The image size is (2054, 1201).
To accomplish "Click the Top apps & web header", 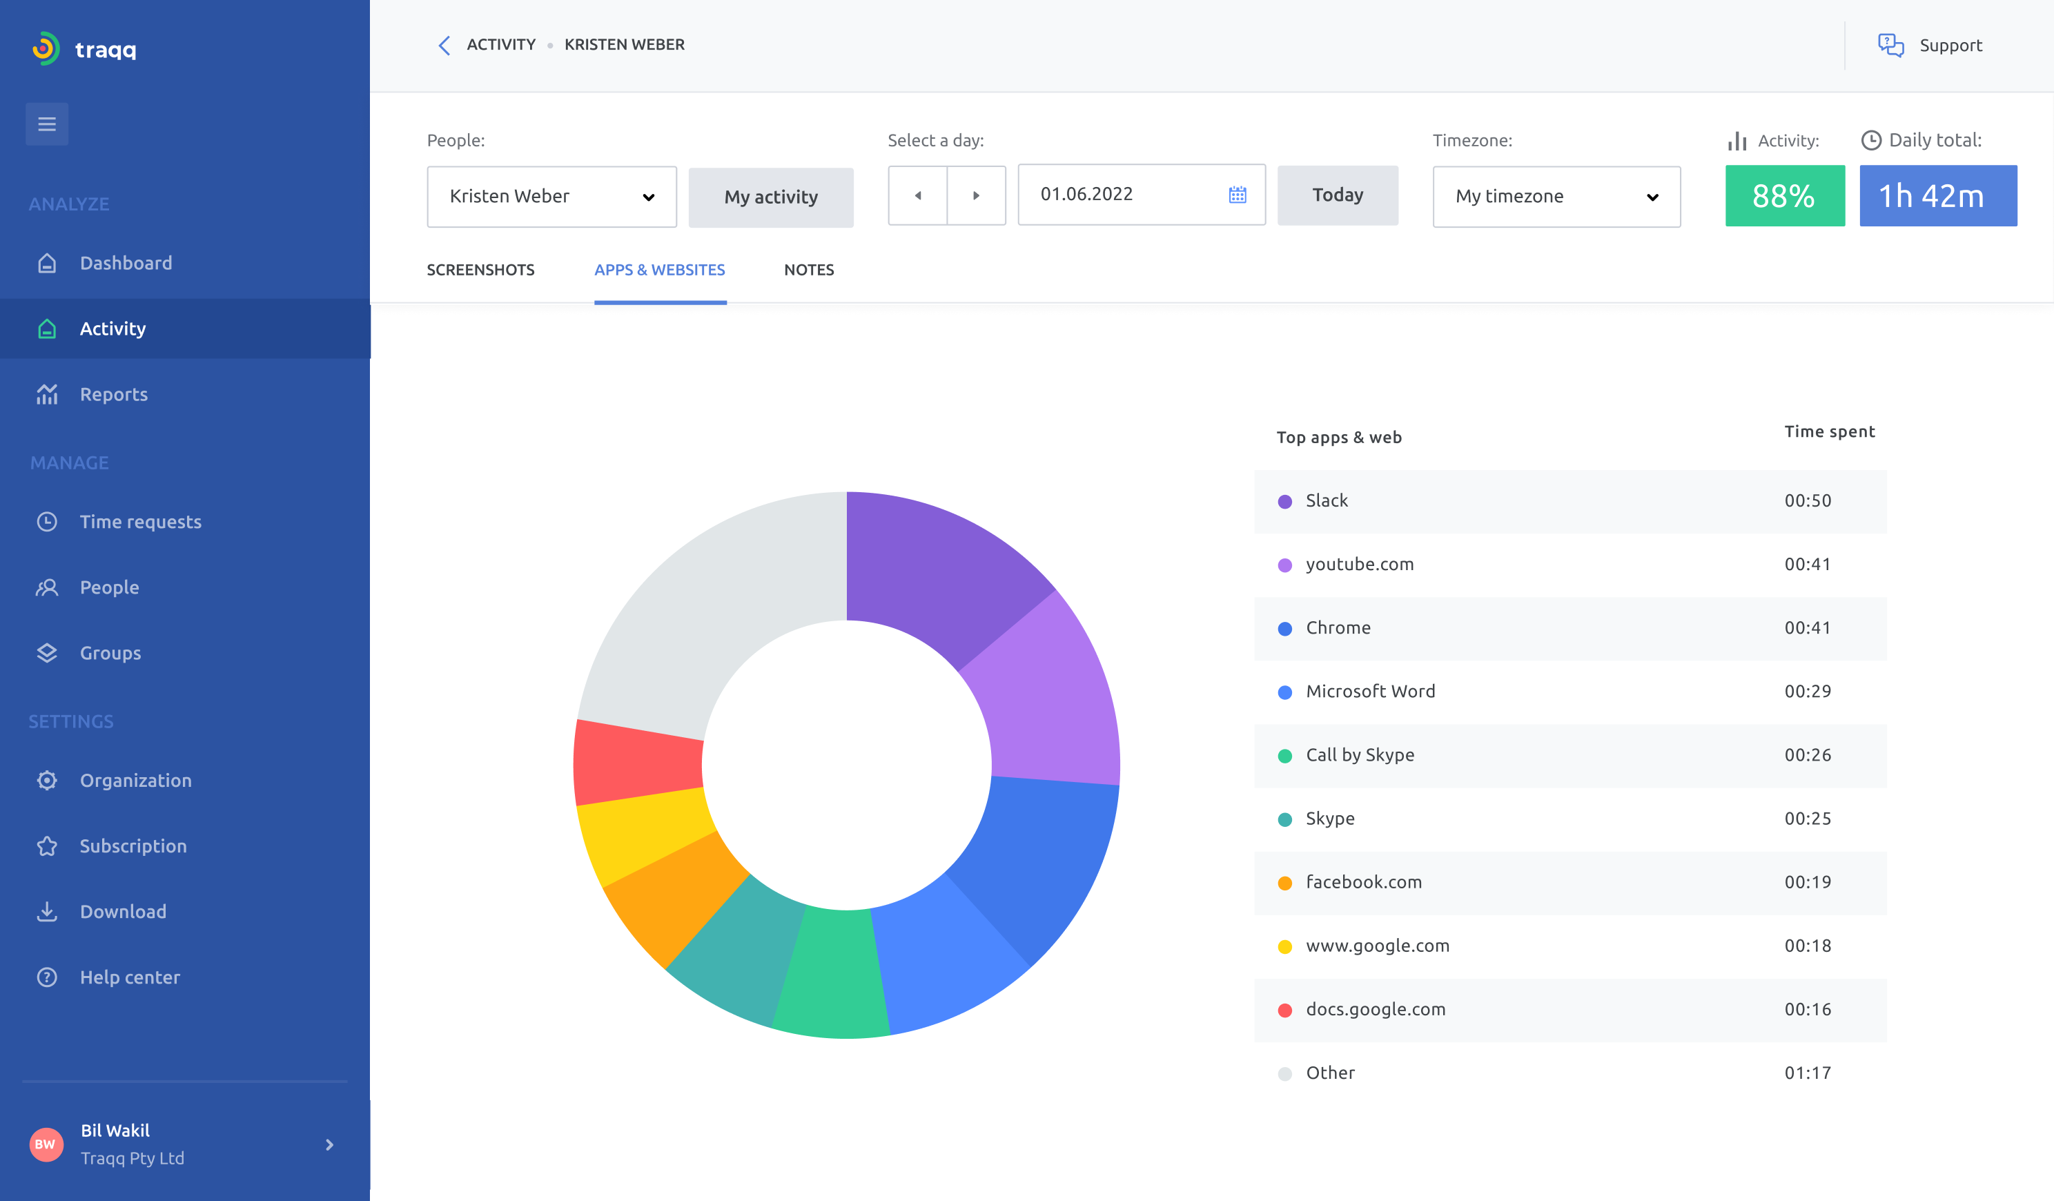I will (1338, 438).
